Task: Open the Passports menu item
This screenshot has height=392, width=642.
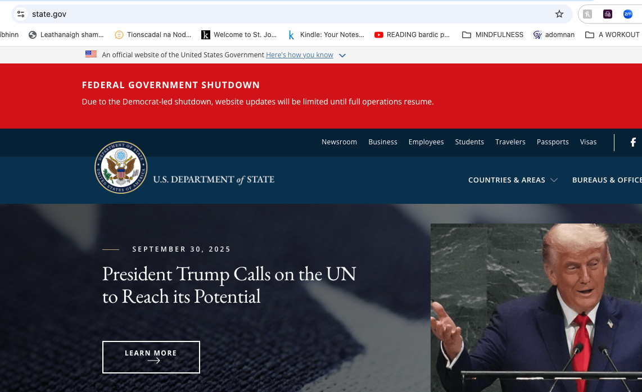Action: [552, 142]
